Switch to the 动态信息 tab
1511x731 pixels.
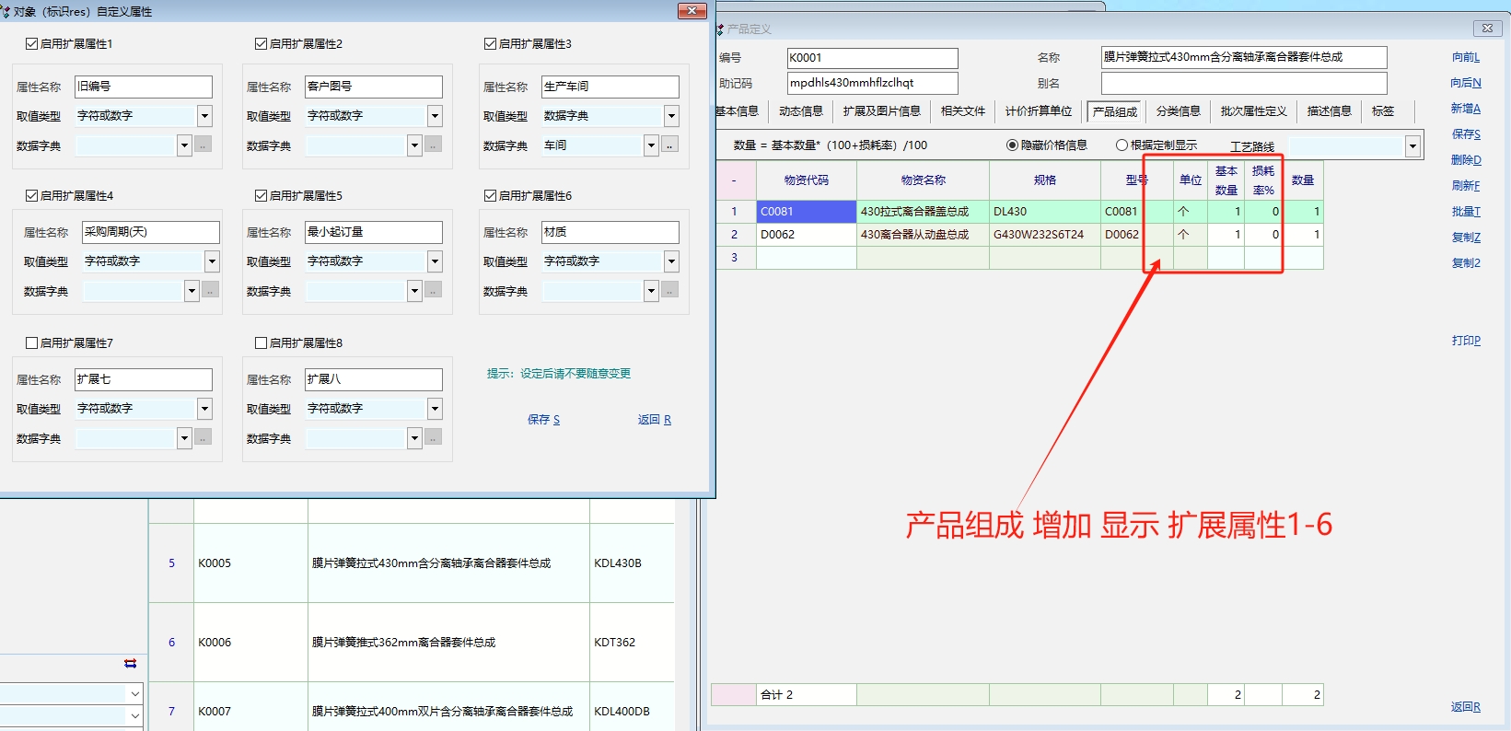click(x=800, y=111)
